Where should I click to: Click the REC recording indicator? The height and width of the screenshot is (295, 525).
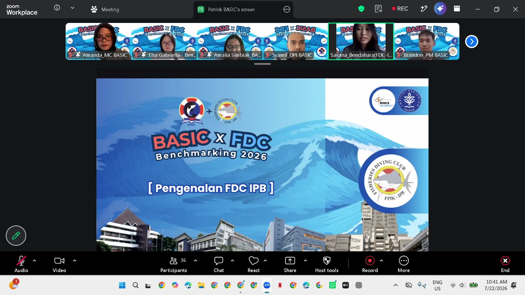click(x=400, y=9)
